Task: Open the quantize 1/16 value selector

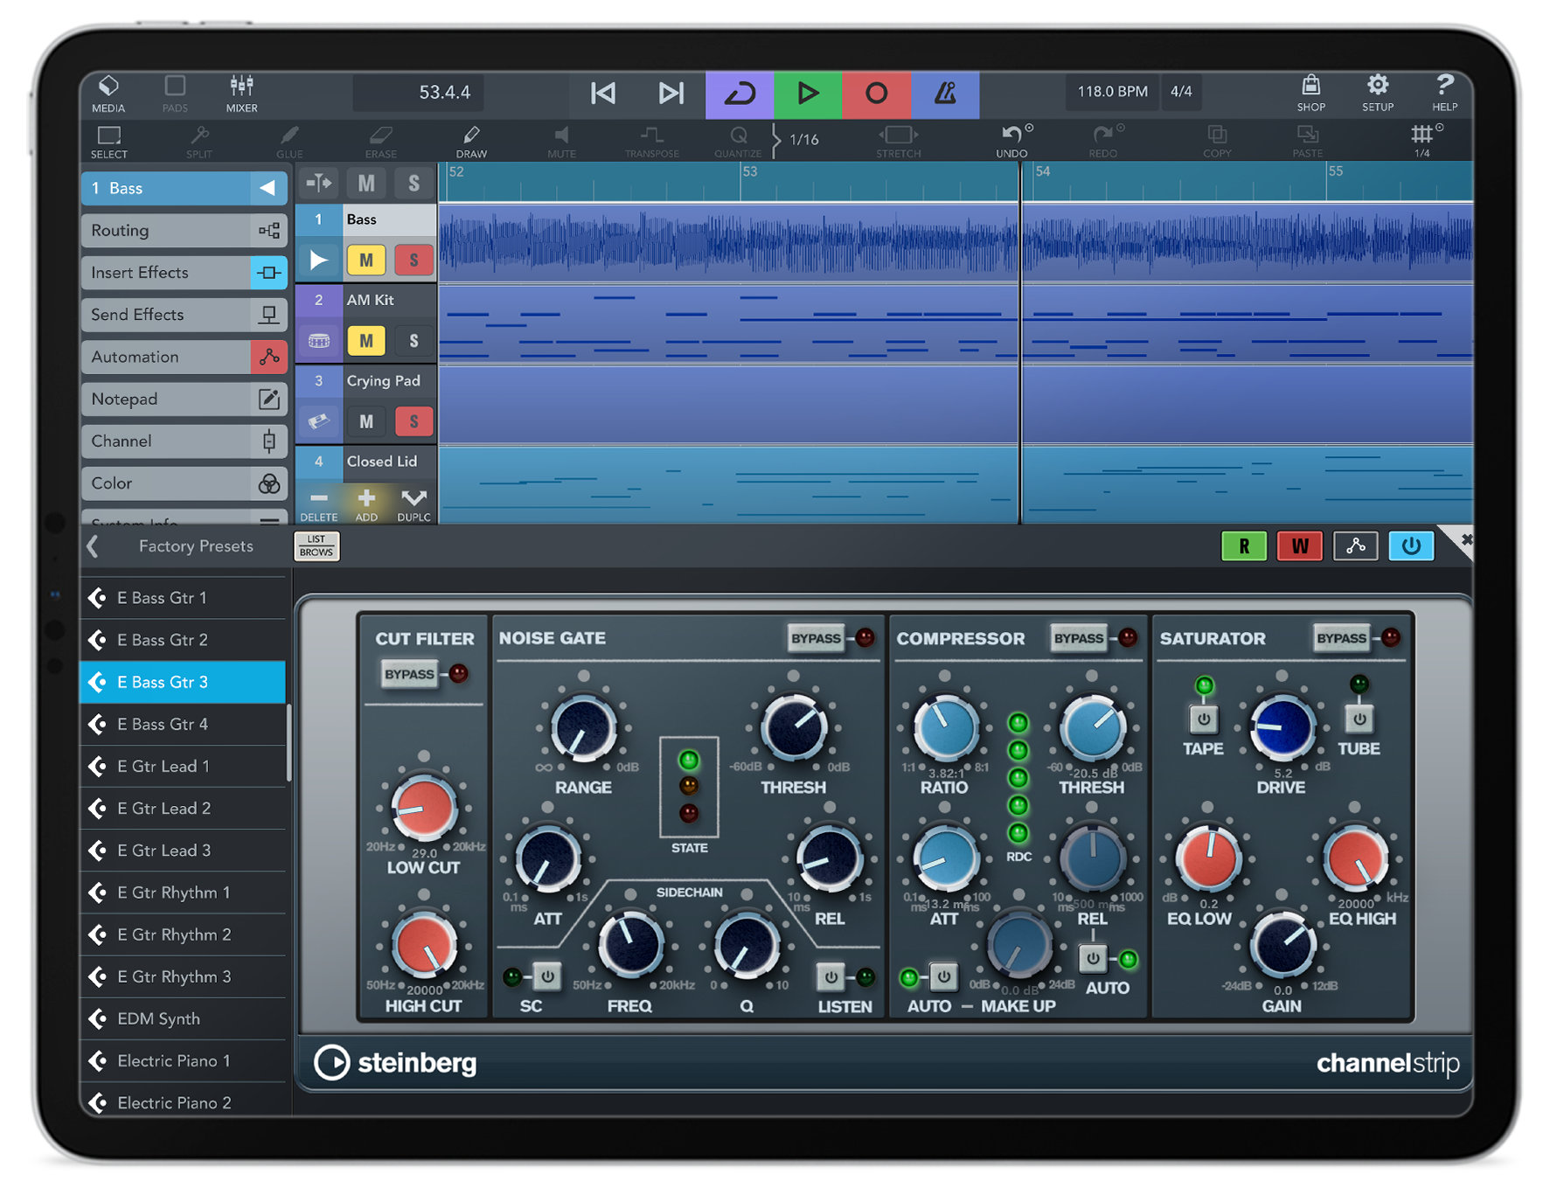Action: 803,140
